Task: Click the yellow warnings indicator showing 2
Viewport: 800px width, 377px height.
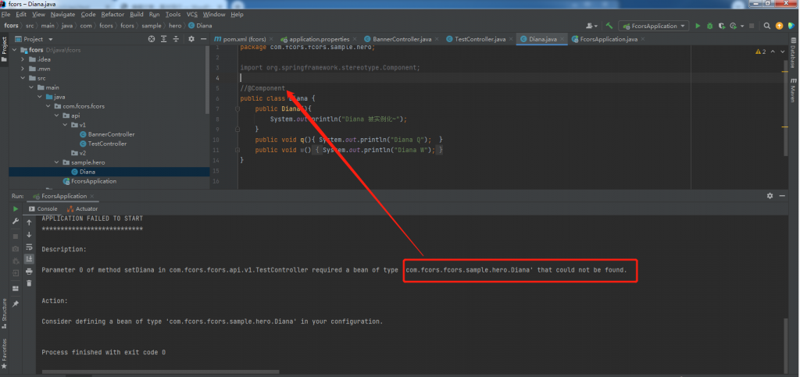Action: point(760,52)
